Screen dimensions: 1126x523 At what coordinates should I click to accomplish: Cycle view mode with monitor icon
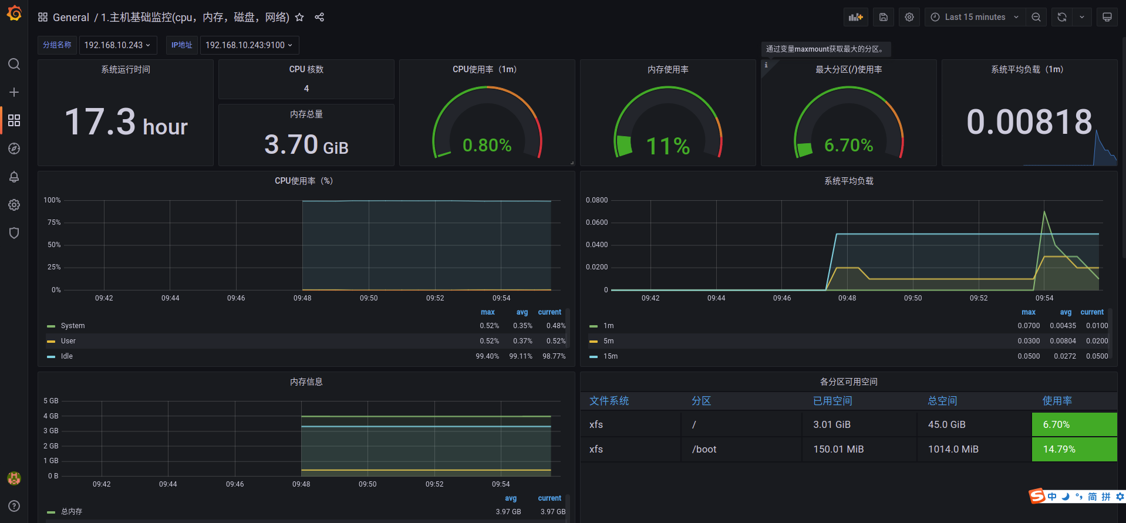1107,17
